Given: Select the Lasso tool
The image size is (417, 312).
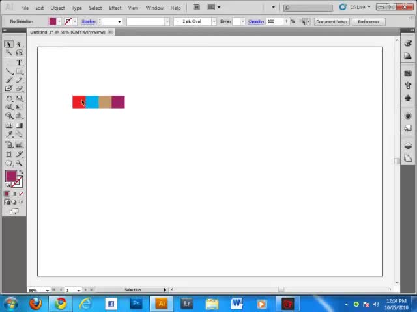Looking at the screenshot, I should pyautogui.click(x=19, y=53).
